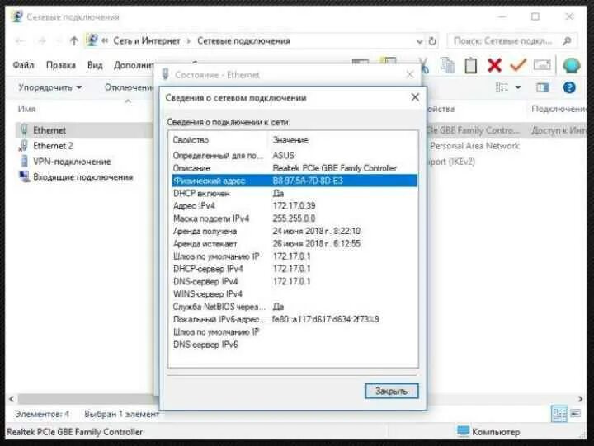Open the Дополнительно menu
594x446 pixels.
click(x=134, y=65)
